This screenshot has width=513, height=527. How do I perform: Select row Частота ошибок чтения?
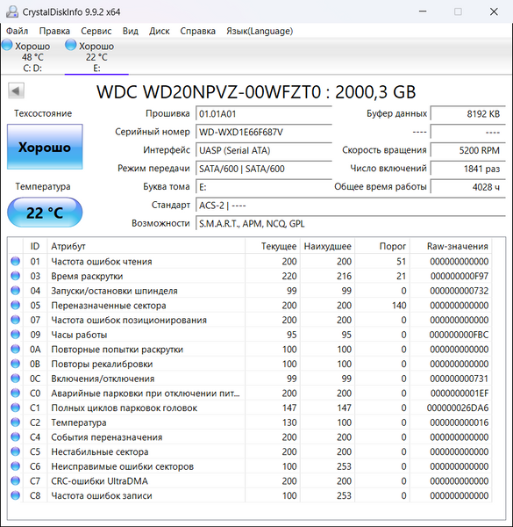tap(250, 261)
